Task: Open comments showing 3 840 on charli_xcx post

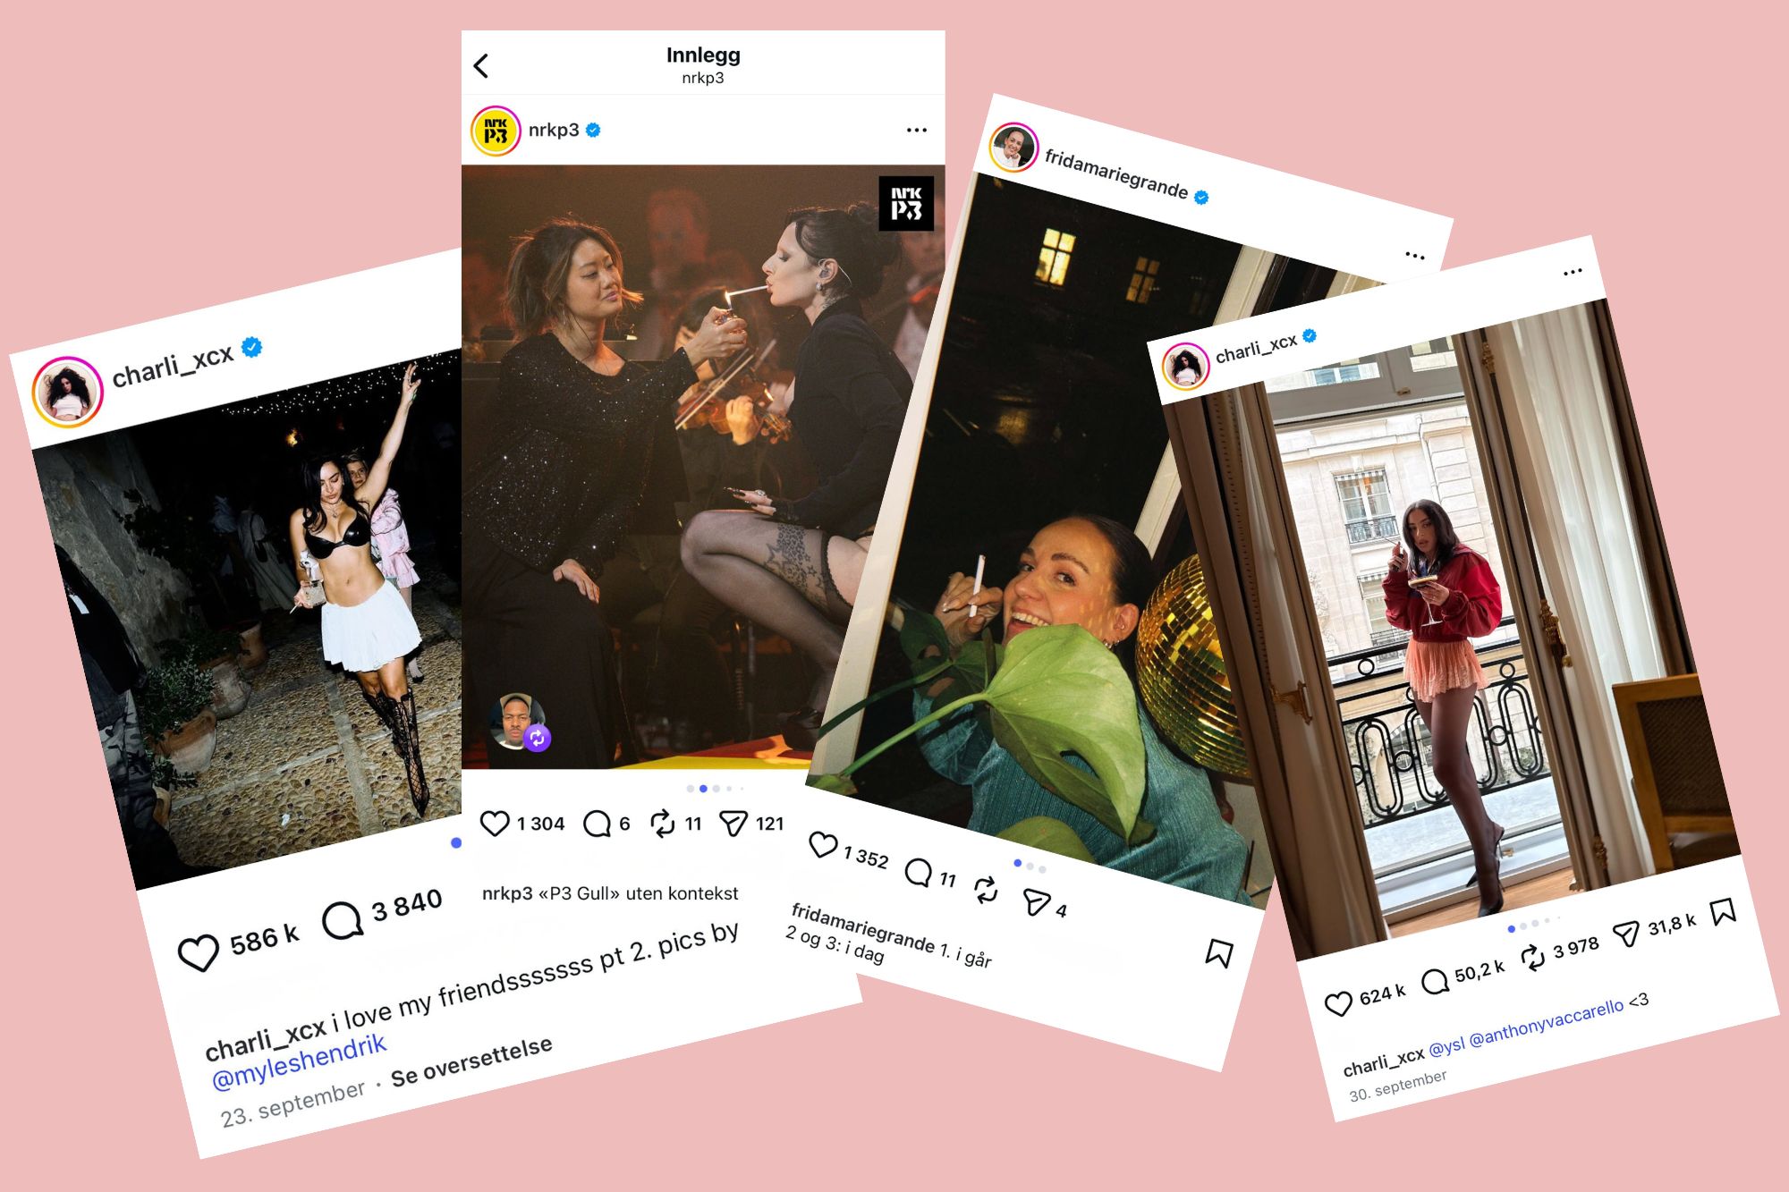Action: [x=343, y=920]
